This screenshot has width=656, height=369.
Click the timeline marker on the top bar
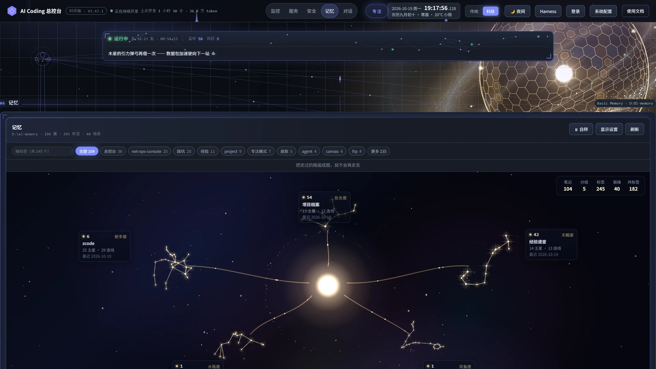pos(197,16)
